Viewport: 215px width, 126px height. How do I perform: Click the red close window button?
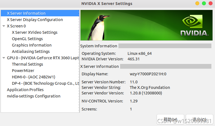pos(211,3)
